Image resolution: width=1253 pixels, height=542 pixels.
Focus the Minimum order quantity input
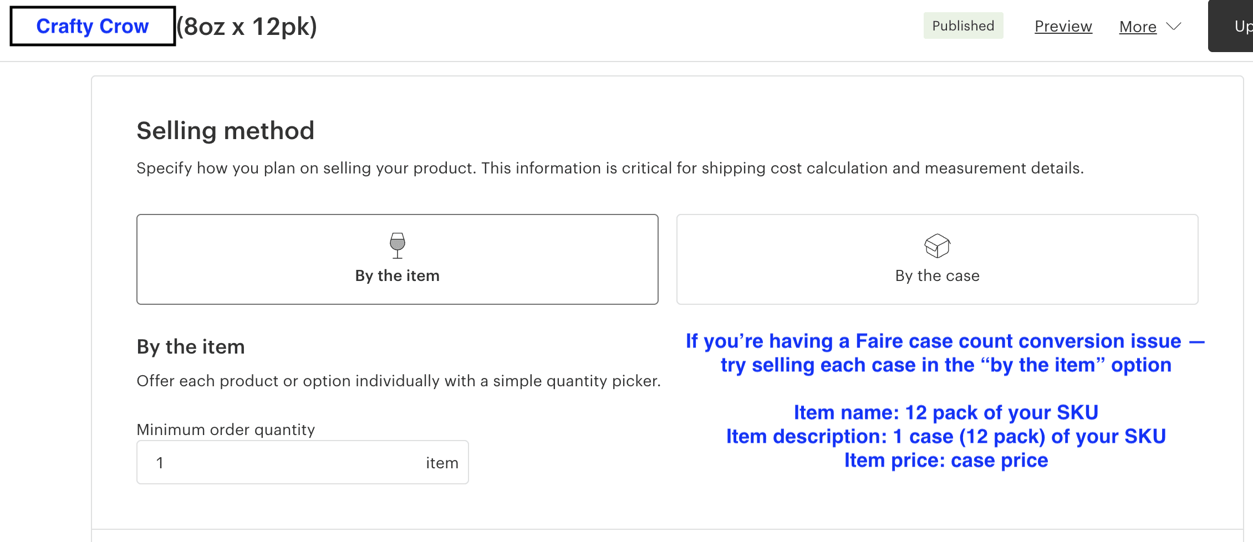302,462
